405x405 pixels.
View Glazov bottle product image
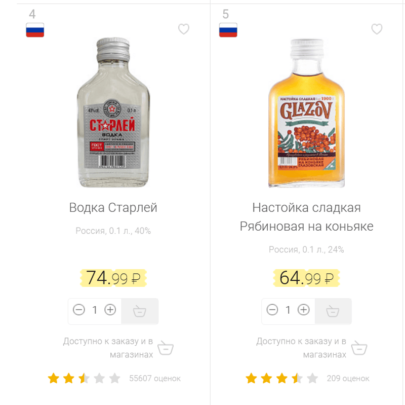coord(306,114)
